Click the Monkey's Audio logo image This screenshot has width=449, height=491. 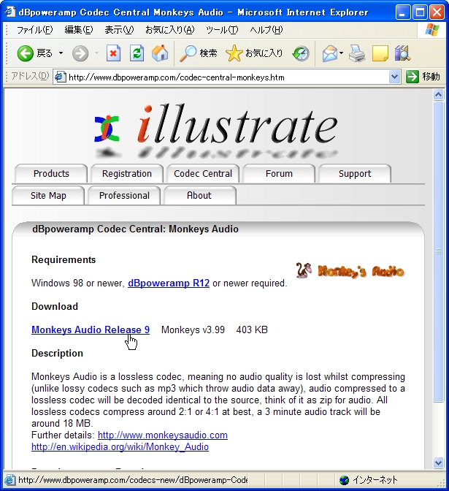(350, 270)
